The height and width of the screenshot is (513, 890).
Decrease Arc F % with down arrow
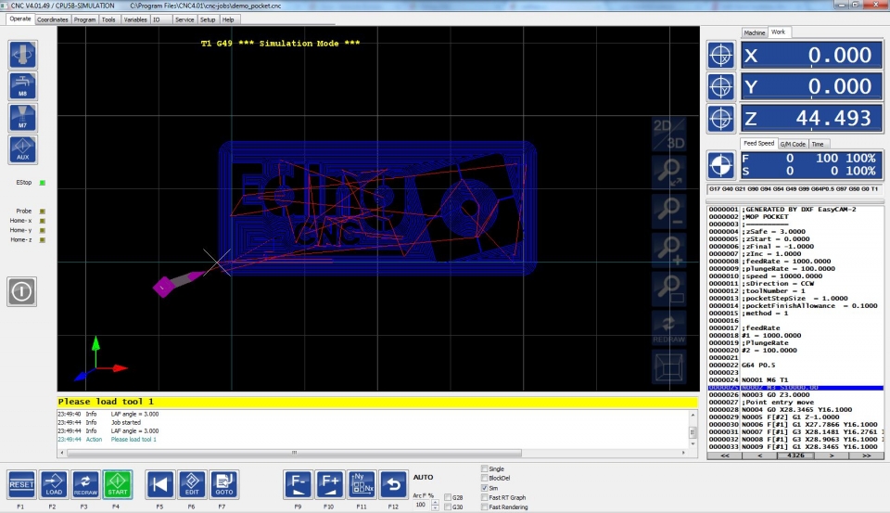tap(435, 507)
